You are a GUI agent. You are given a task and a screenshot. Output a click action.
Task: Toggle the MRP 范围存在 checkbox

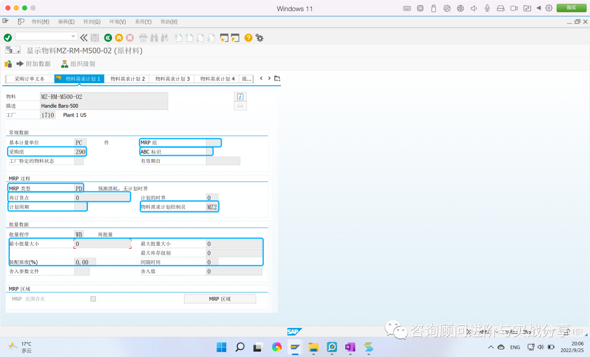(x=93, y=299)
